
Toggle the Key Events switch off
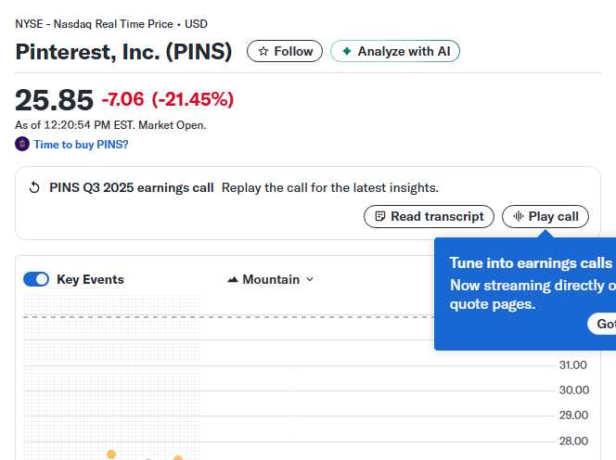coord(36,279)
